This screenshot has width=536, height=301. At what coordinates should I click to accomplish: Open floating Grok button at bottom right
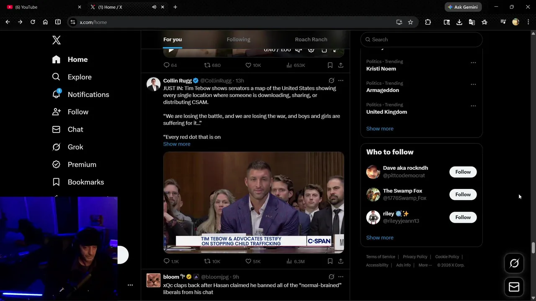[514, 263]
